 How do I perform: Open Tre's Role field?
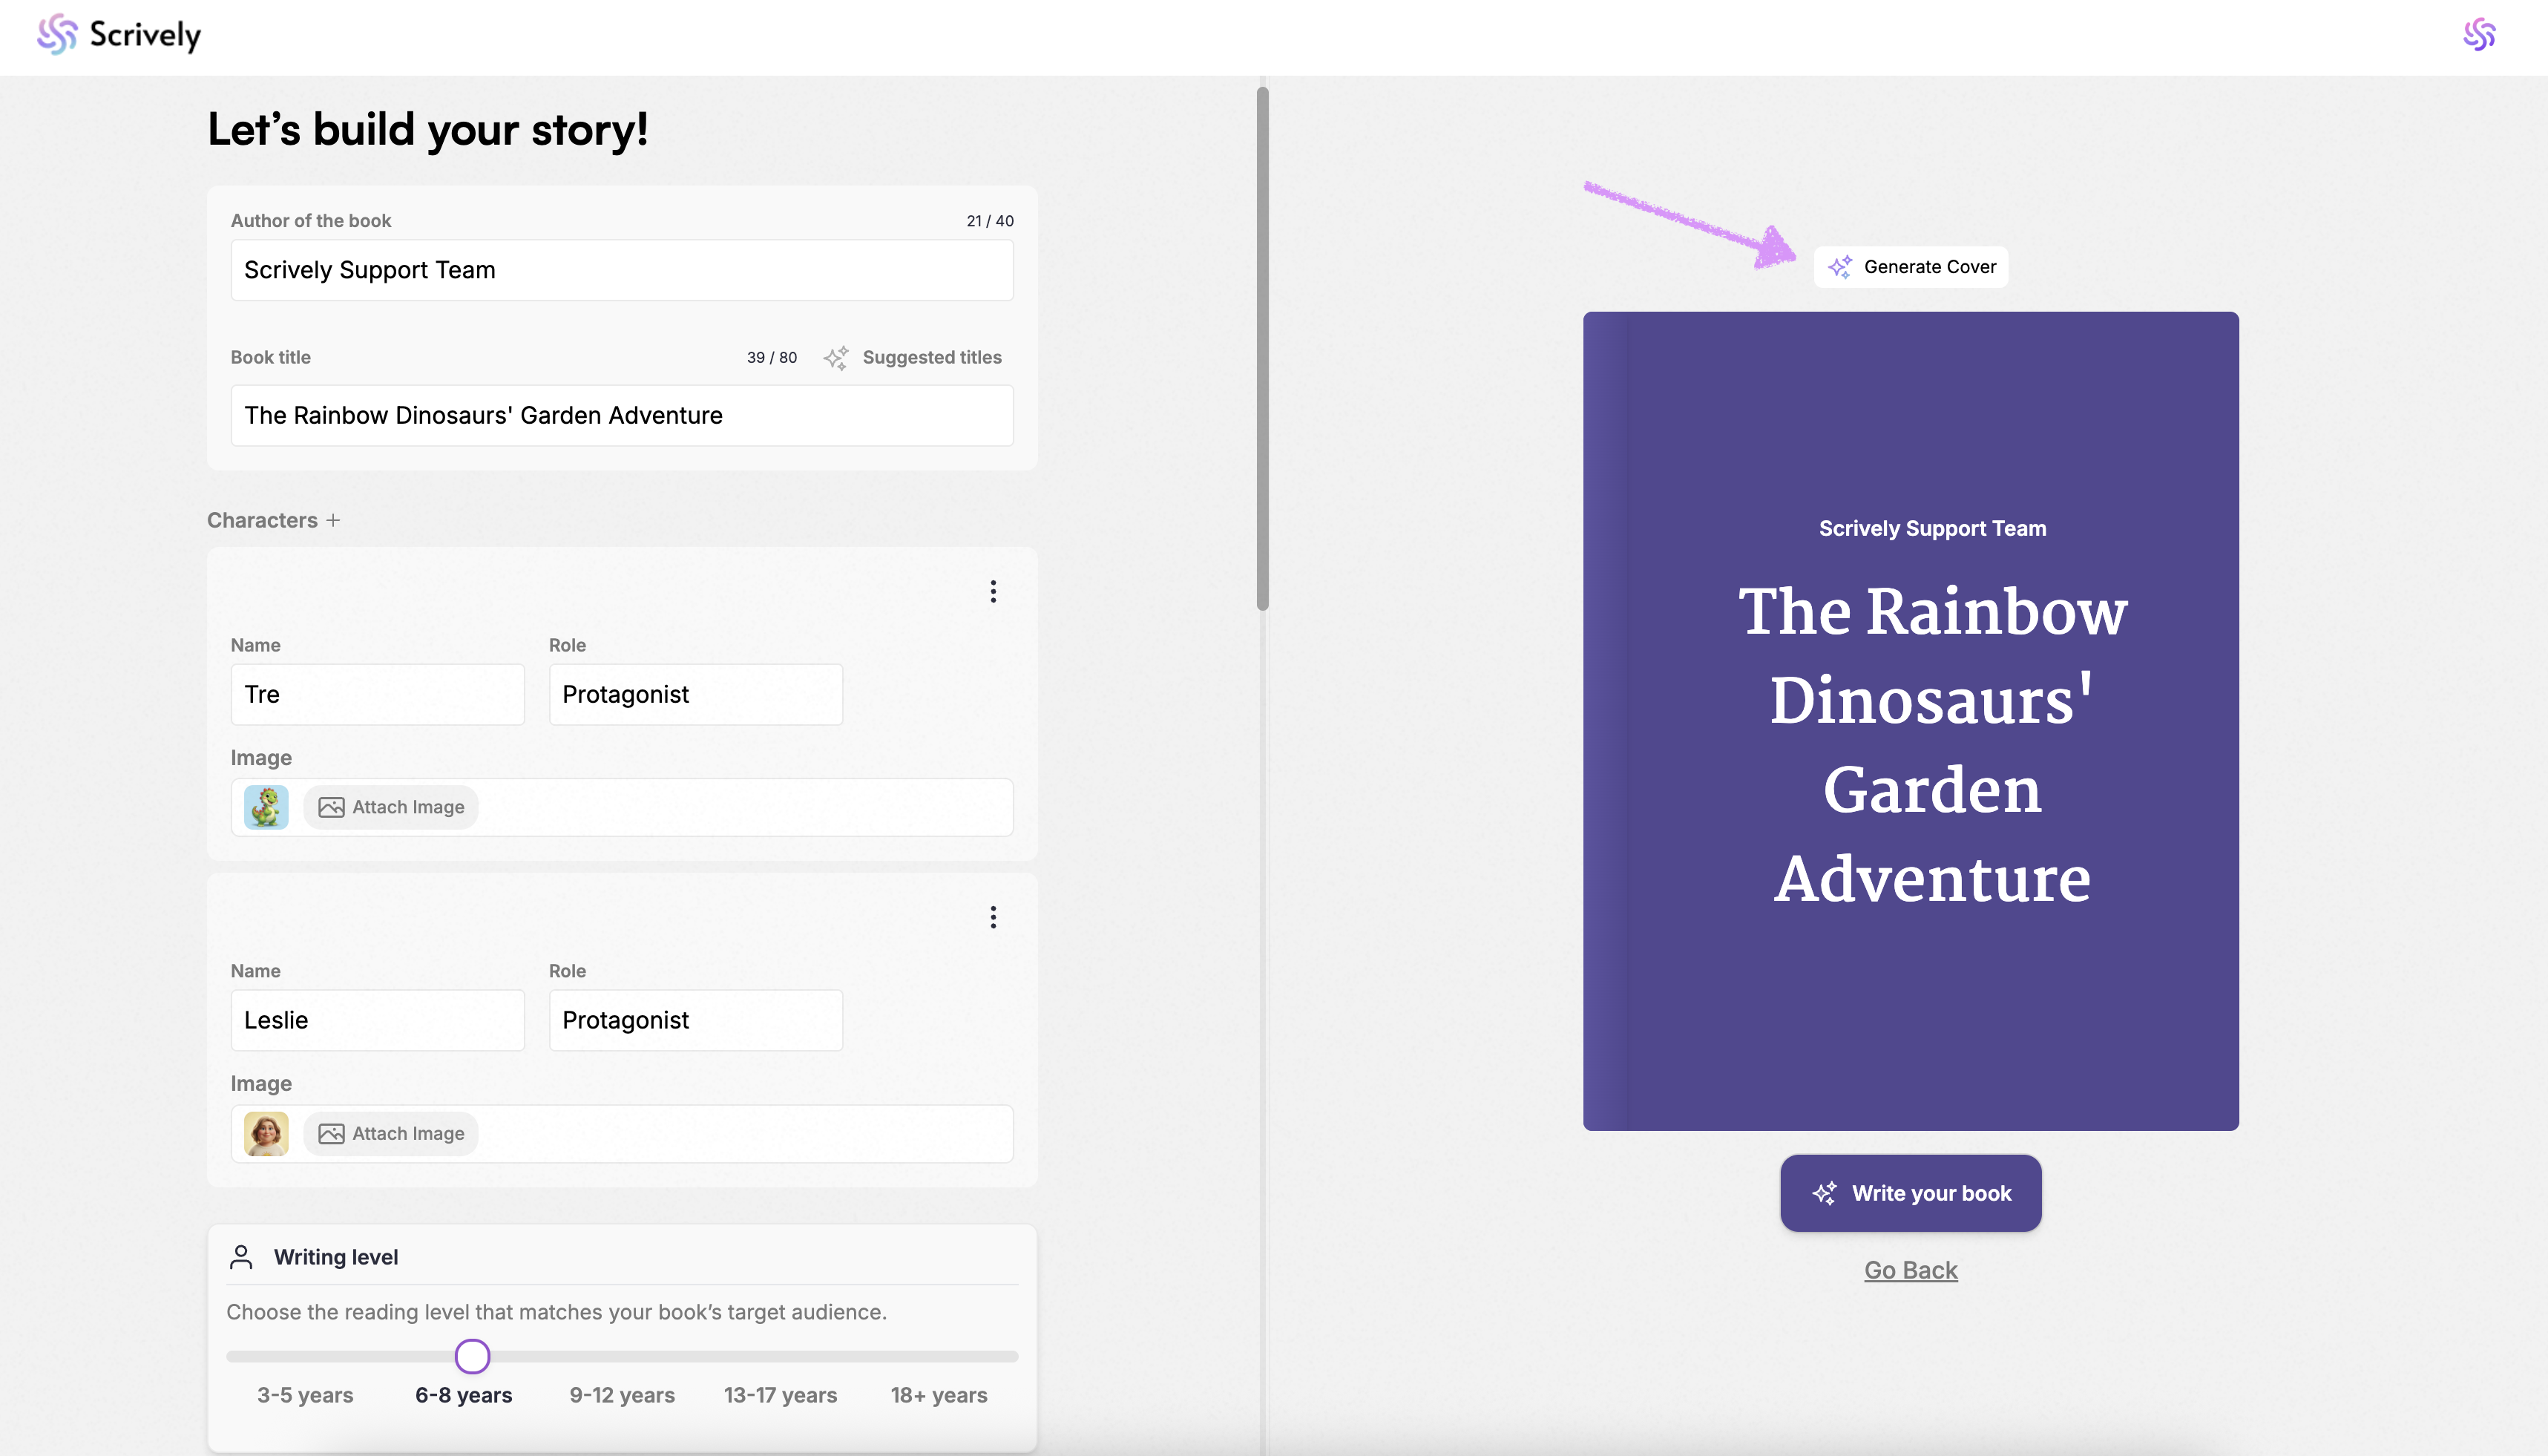tap(695, 694)
